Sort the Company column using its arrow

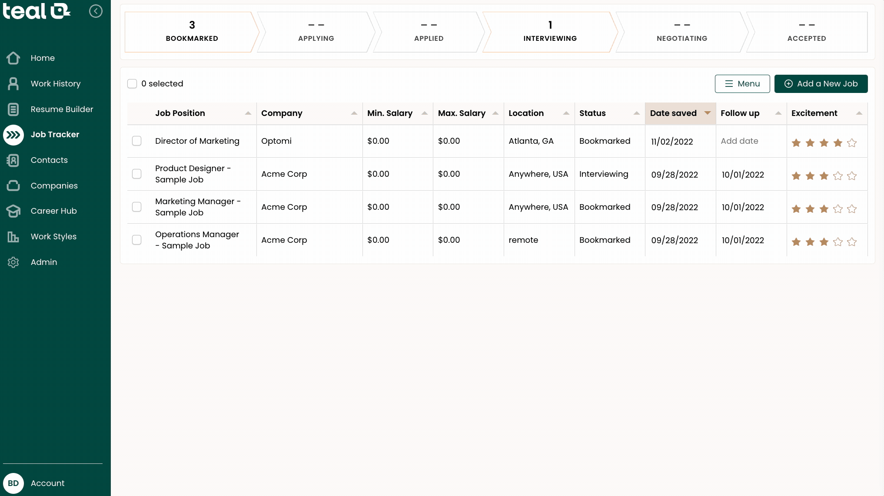coord(354,113)
